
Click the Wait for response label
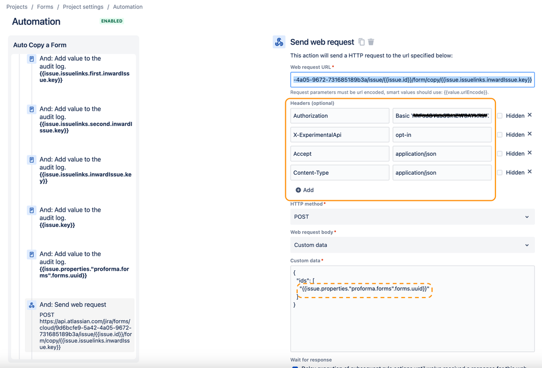coord(311,360)
